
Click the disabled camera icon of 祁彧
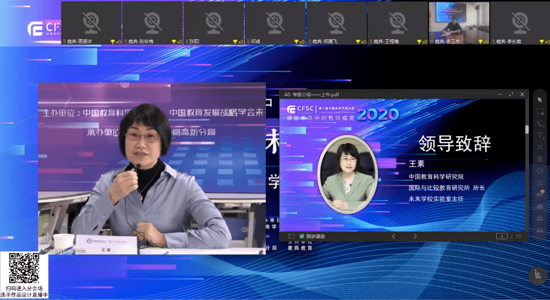point(275,23)
